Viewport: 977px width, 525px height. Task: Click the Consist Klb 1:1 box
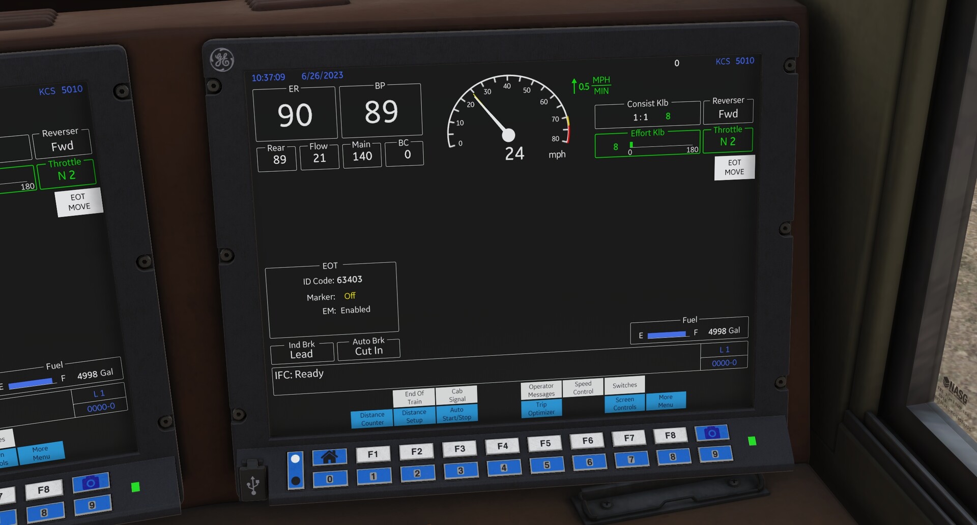coord(647,115)
